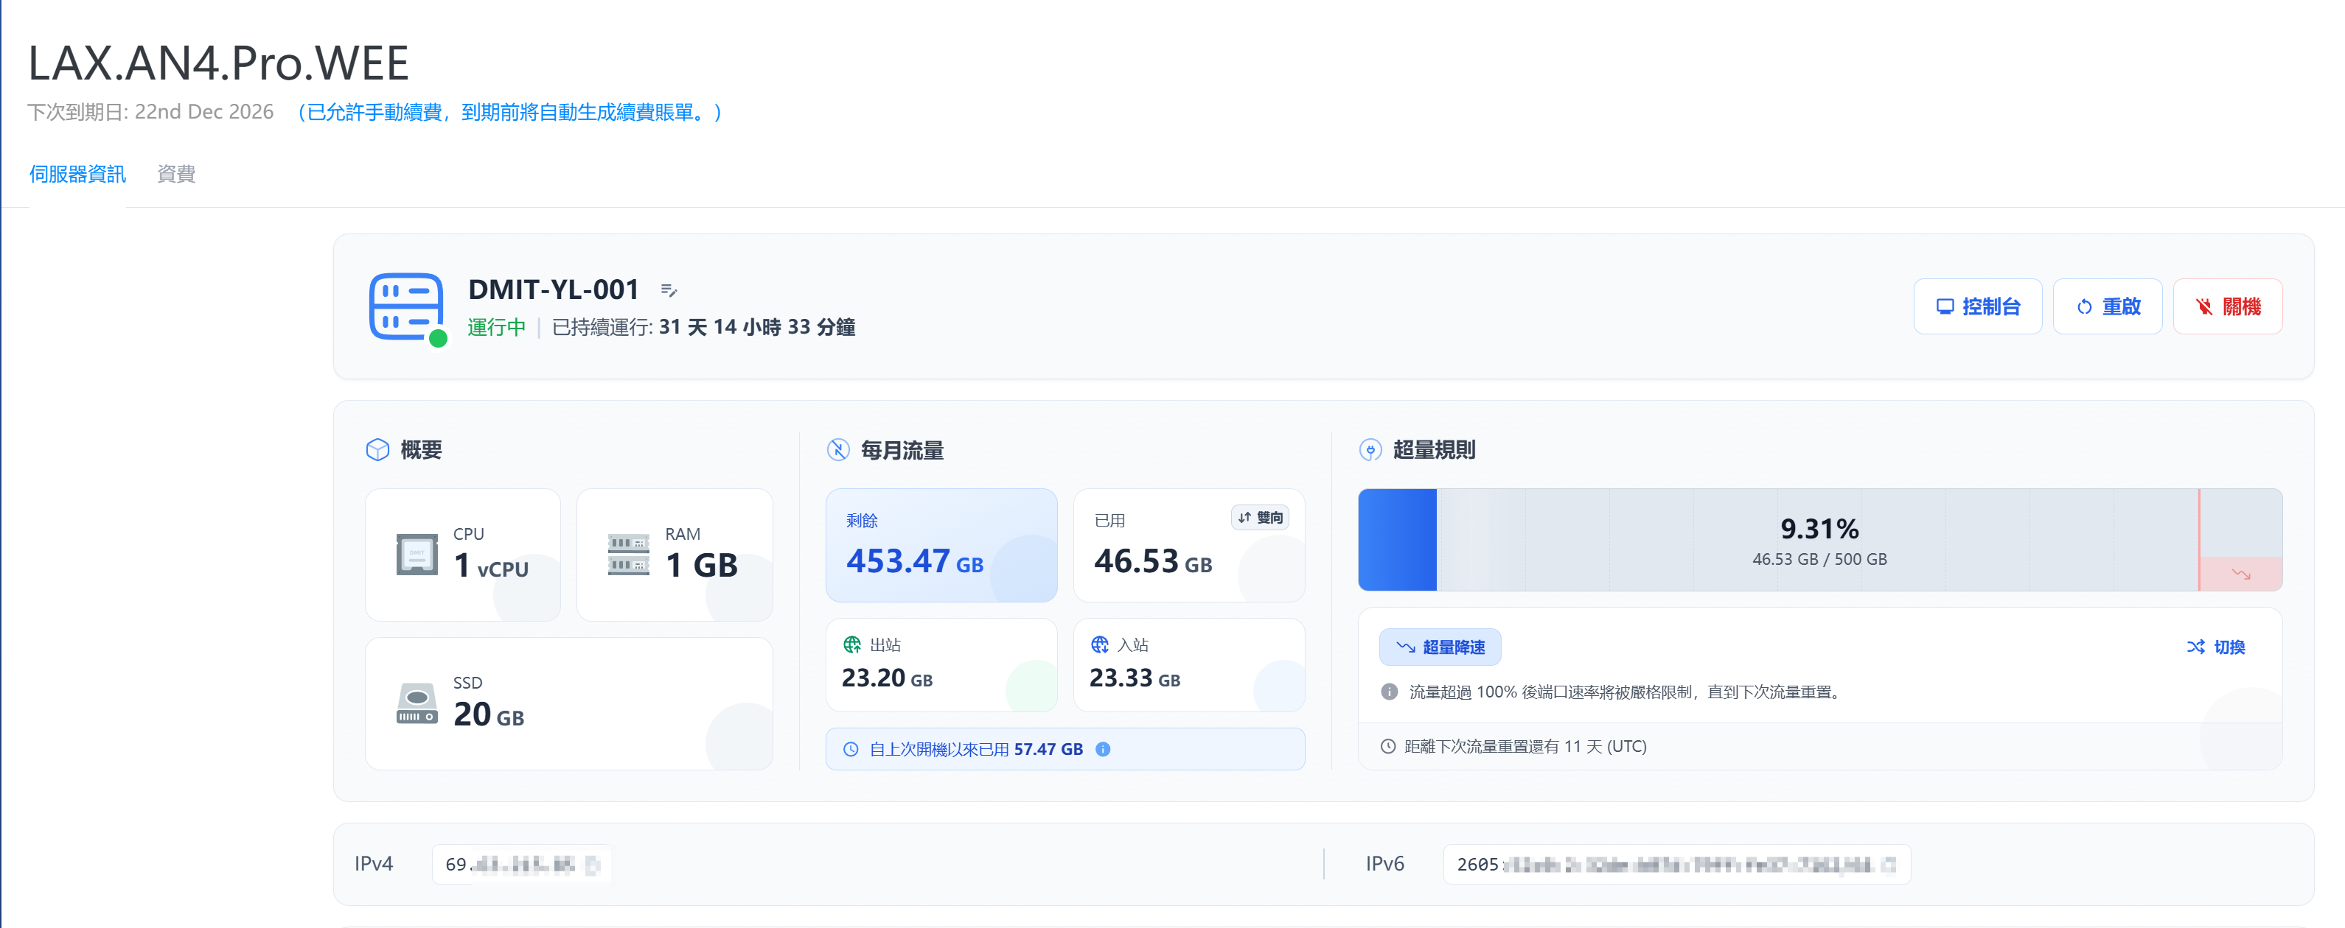
Task: Click info icon next to 57.47 GB
Action: (x=1102, y=749)
